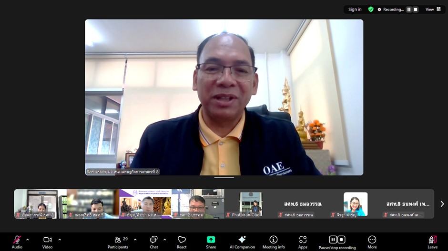448x251 pixels.
Task: Click the Sign in button
Action: coord(355,10)
